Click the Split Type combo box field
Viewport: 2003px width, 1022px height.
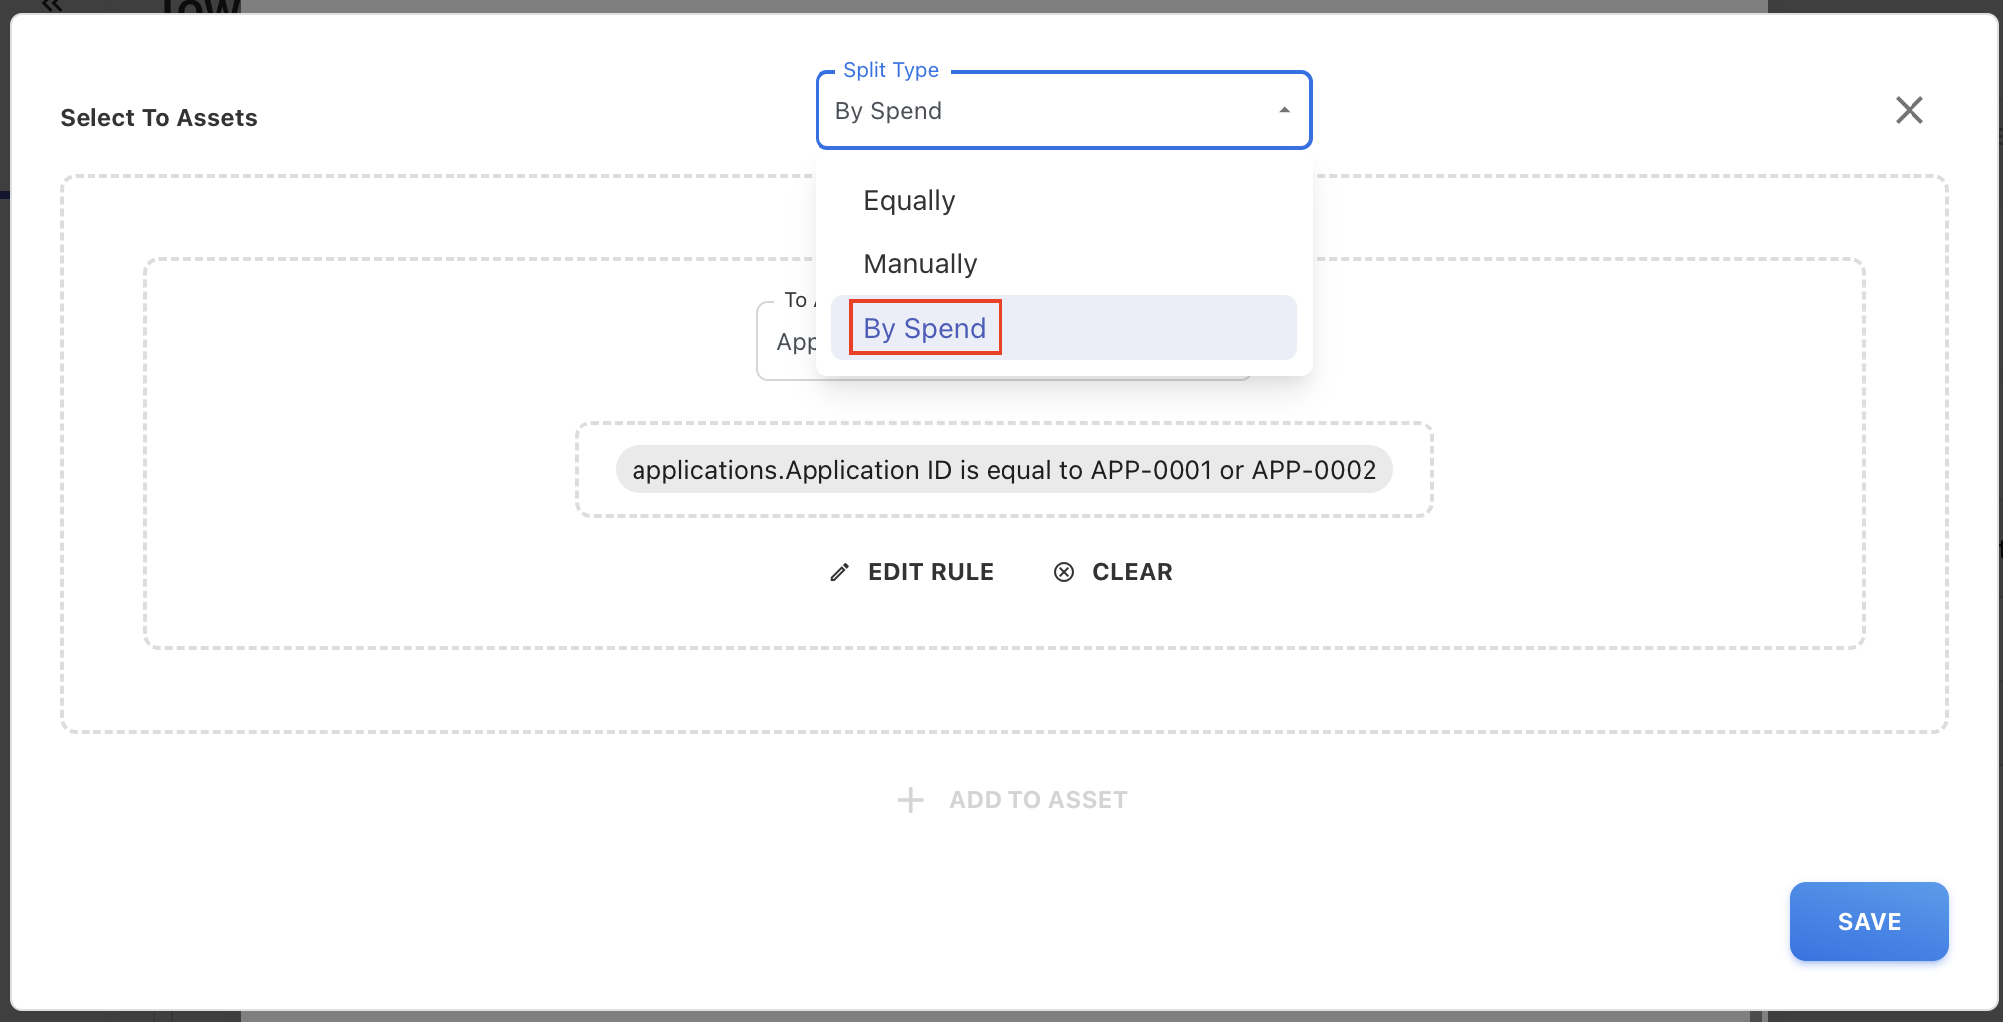point(1044,111)
